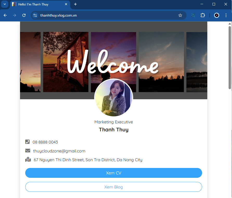Viewport: 232px width, 198px height.
Task: Open the Xem Blog button
Action: point(114,187)
